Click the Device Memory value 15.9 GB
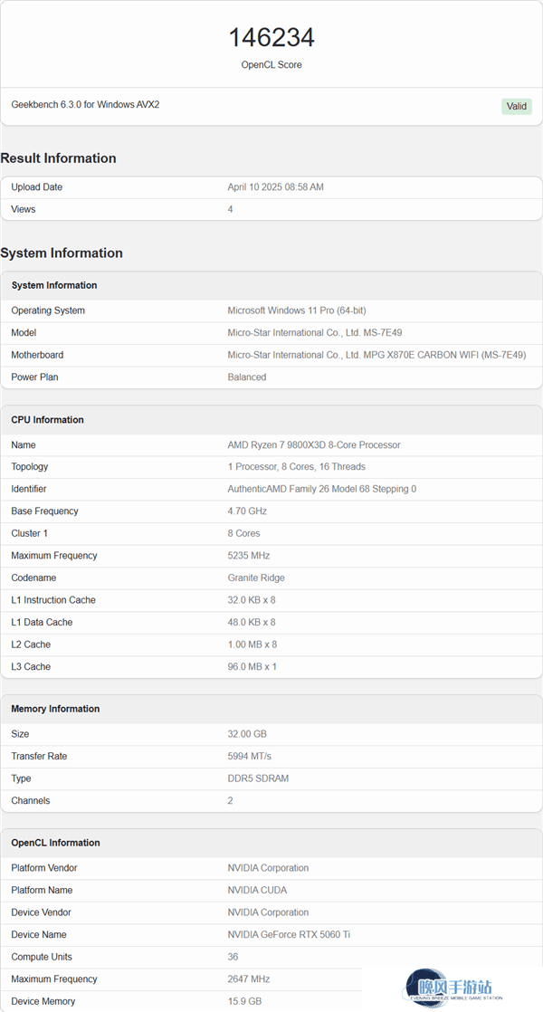The height and width of the screenshot is (1012, 543). (x=245, y=1001)
